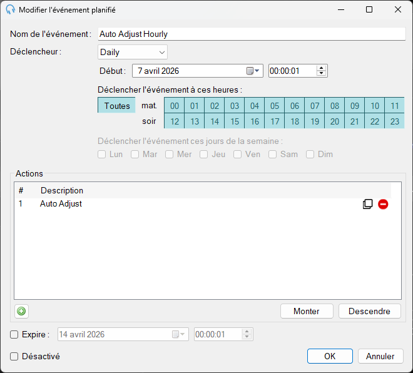Toggle hour 19 trigger cell

coord(315,121)
